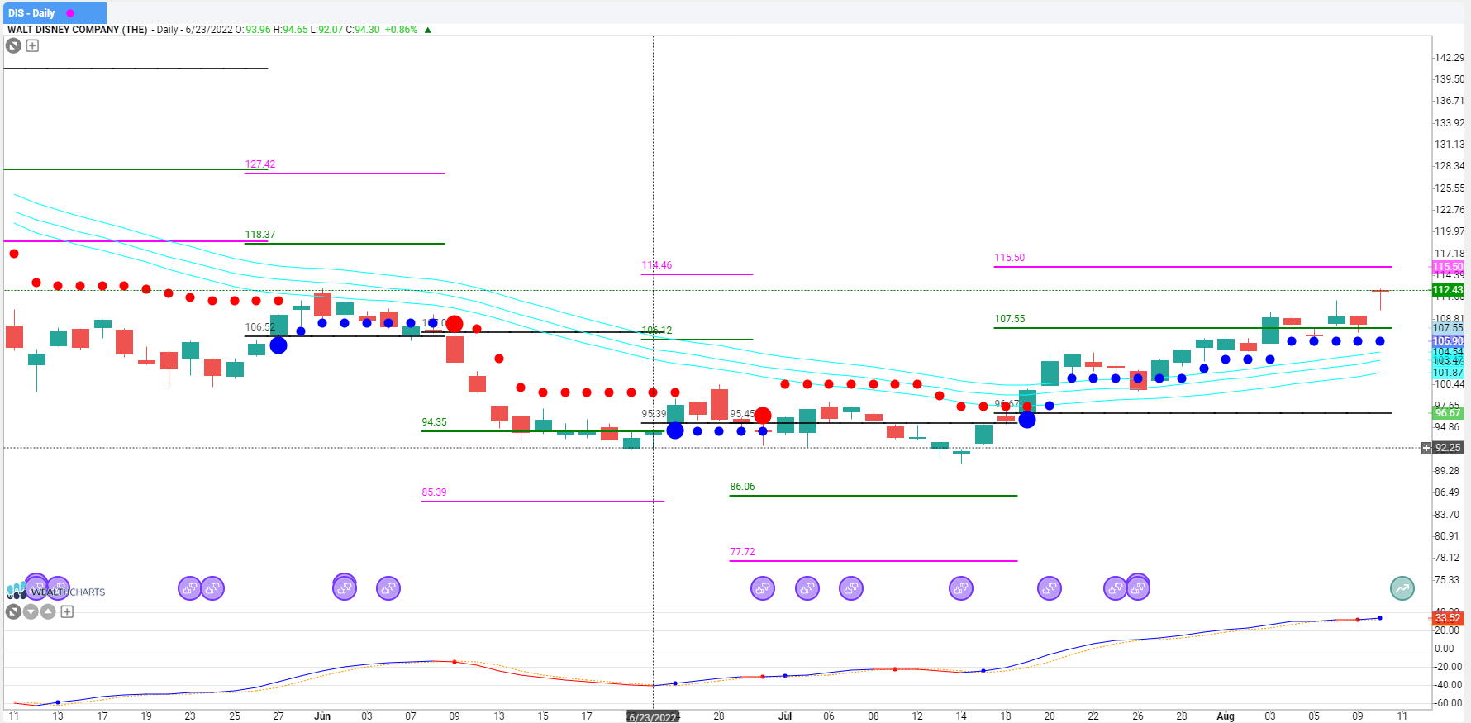The height and width of the screenshot is (723, 1471).
Task: Open sentiment thumbs marker under July 5
Action: click(x=807, y=588)
